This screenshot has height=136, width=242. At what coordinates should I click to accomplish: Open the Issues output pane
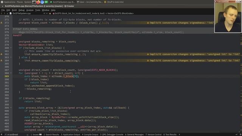pos(36,134)
